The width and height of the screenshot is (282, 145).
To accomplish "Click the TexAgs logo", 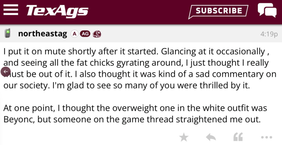I will [57, 11].
